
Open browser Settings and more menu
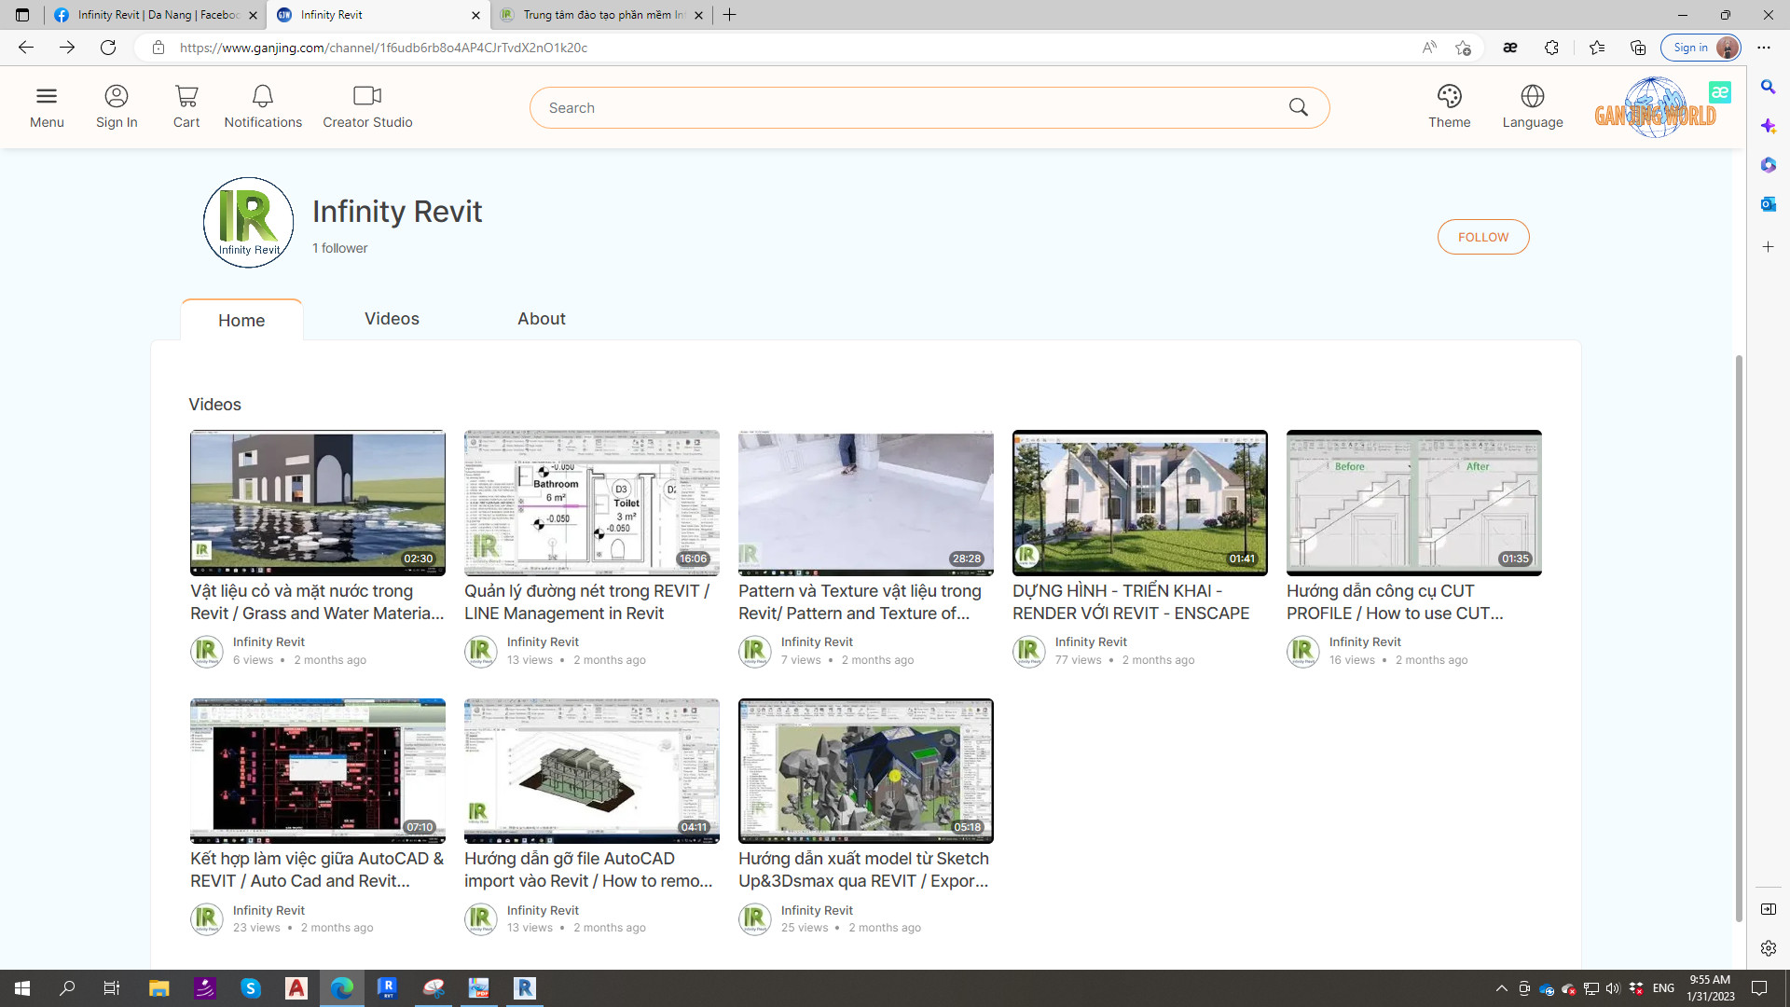coord(1764,48)
